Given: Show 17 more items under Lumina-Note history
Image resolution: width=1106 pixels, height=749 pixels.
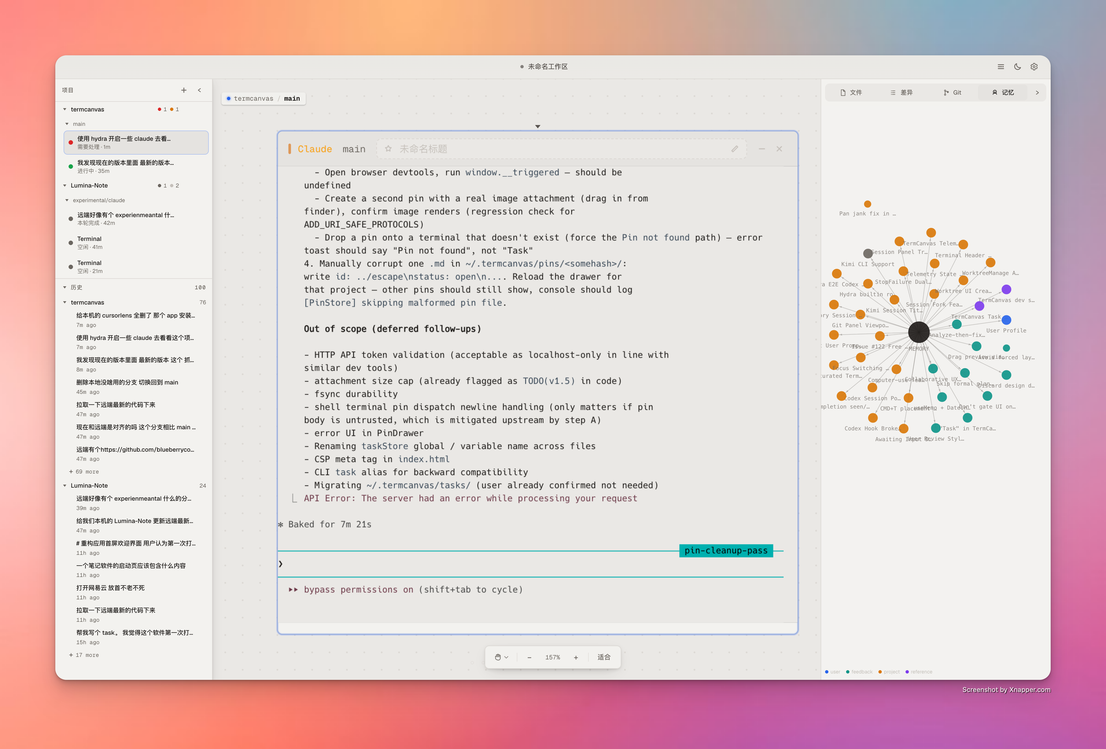Looking at the screenshot, I should (84, 655).
